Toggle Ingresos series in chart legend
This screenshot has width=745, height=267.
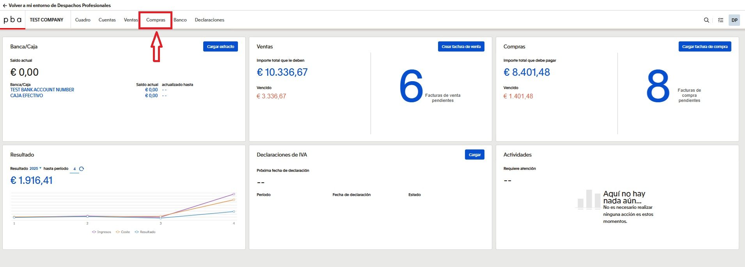click(102, 232)
